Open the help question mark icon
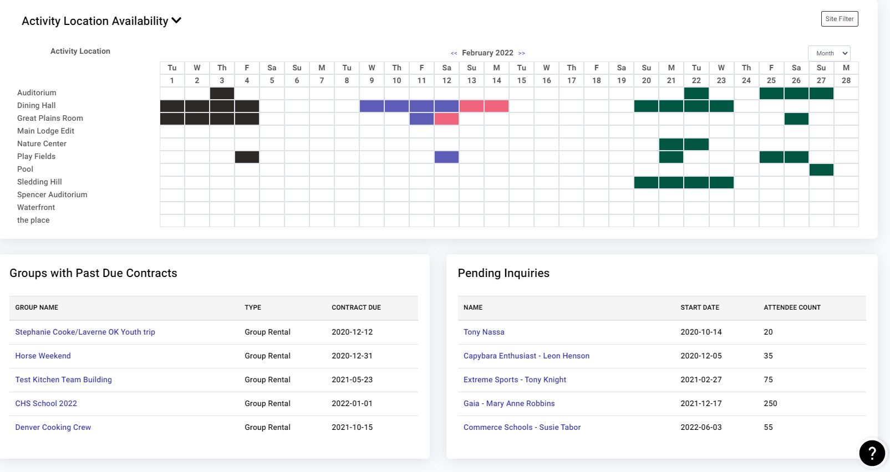Image resolution: width=890 pixels, height=472 pixels. pos(872,453)
